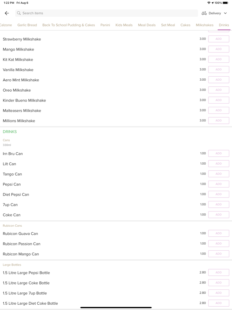Tap the home indicator bar

click(116, 307)
